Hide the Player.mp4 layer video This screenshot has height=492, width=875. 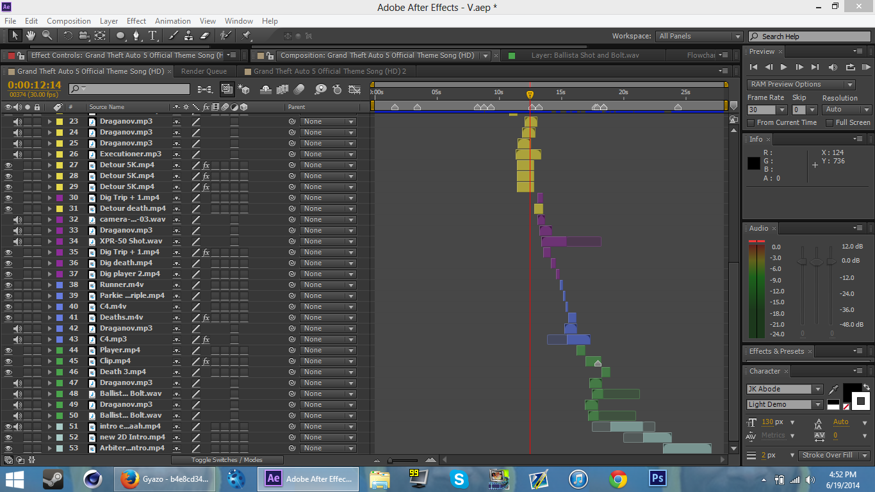(x=9, y=350)
